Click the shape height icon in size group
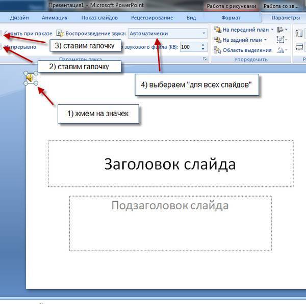Viewport: 306px width, 304px height. (x=299, y=33)
